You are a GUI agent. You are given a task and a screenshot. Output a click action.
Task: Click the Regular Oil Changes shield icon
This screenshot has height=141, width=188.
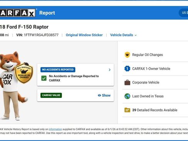(x=127, y=55)
